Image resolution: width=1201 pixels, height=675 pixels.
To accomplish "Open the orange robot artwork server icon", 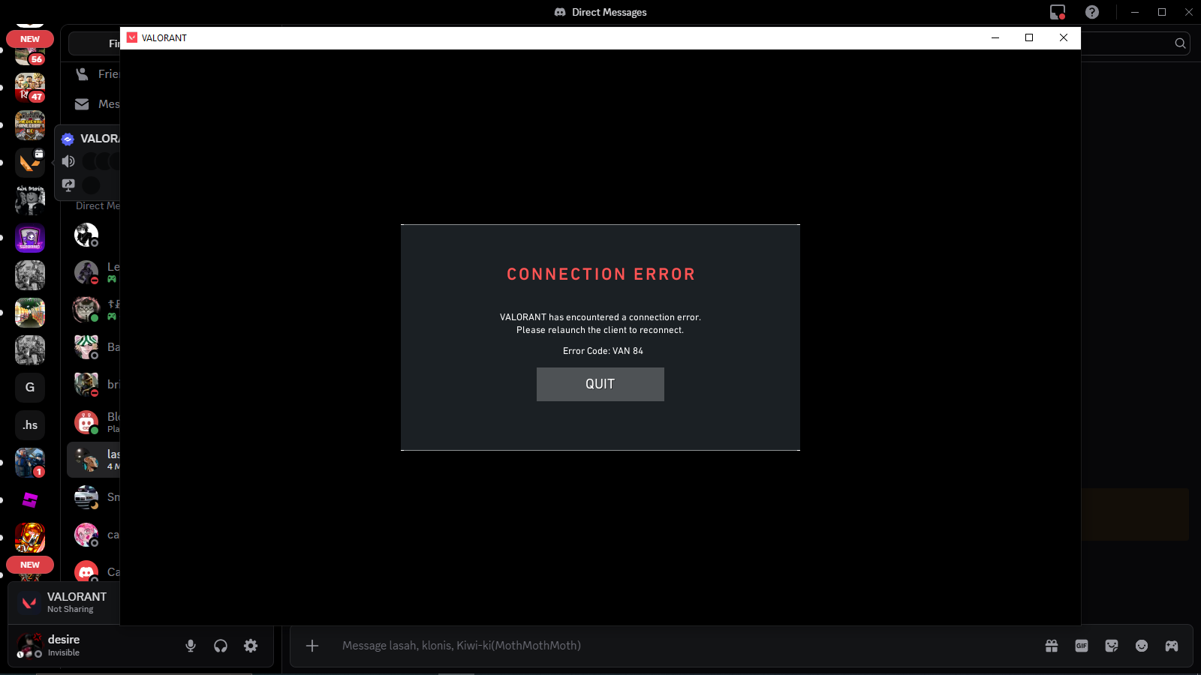I will 30,538.
